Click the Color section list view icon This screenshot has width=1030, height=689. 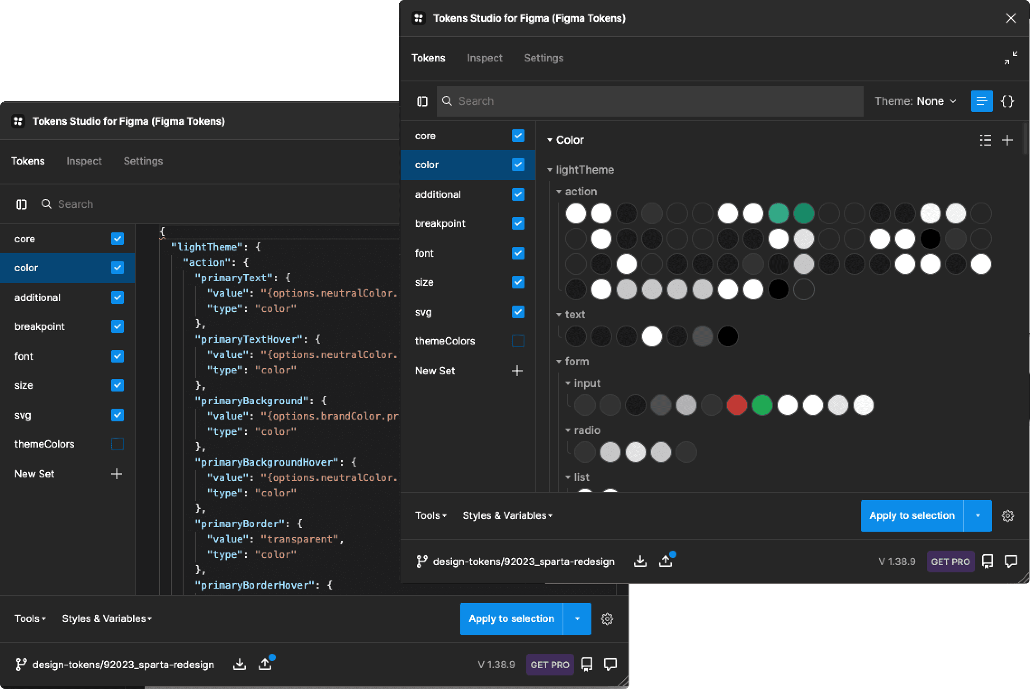pyautogui.click(x=985, y=140)
